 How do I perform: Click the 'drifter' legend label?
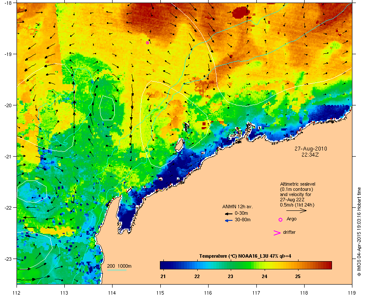(x=289, y=232)
